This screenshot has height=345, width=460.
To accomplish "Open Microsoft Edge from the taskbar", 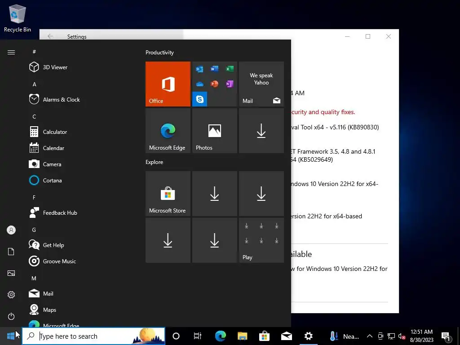I will tap(220, 336).
